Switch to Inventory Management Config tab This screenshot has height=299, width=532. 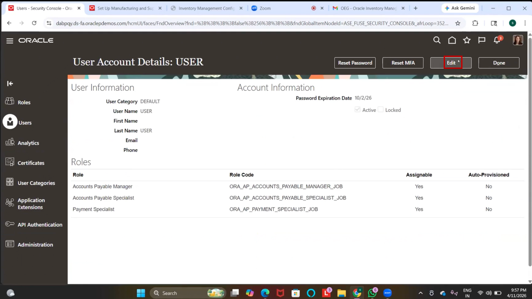point(206,8)
